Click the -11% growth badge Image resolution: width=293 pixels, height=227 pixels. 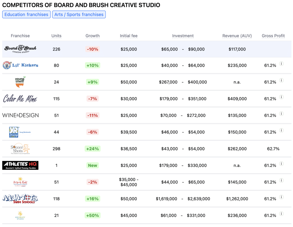[x=92, y=115]
